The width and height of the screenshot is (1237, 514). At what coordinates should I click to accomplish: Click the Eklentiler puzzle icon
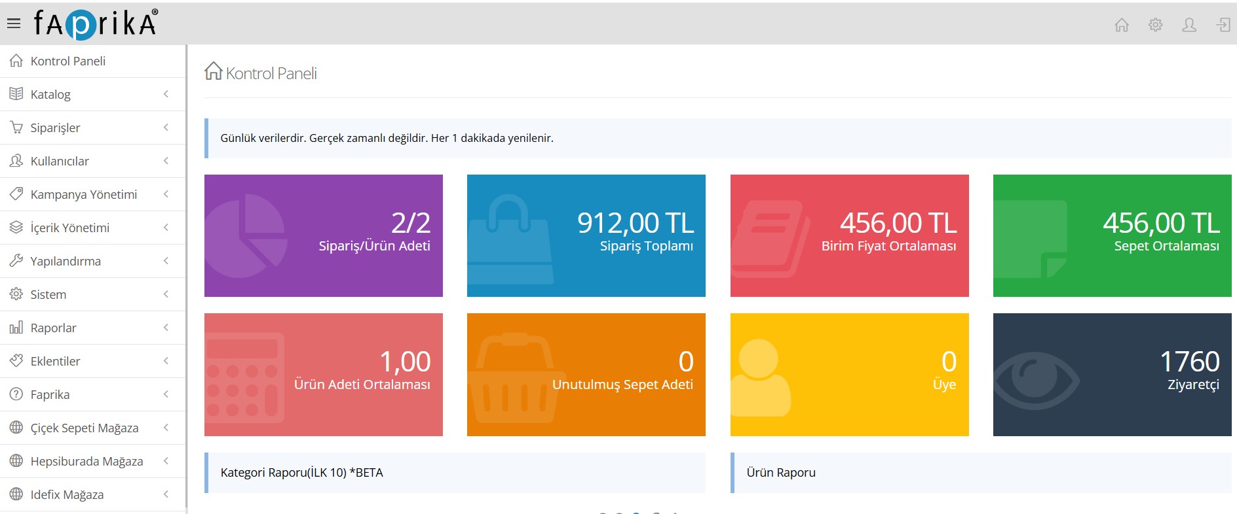(16, 361)
